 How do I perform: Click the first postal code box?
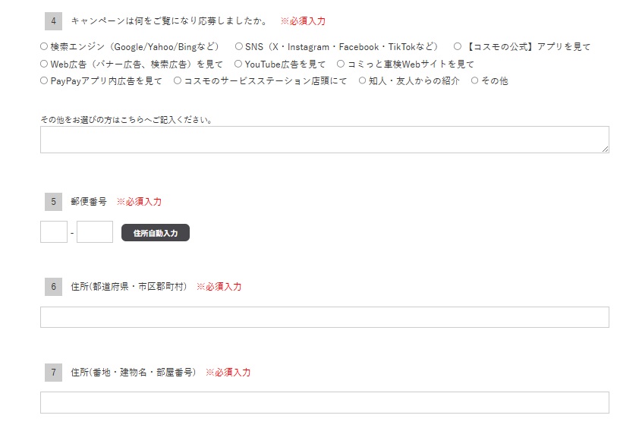[54, 232]
